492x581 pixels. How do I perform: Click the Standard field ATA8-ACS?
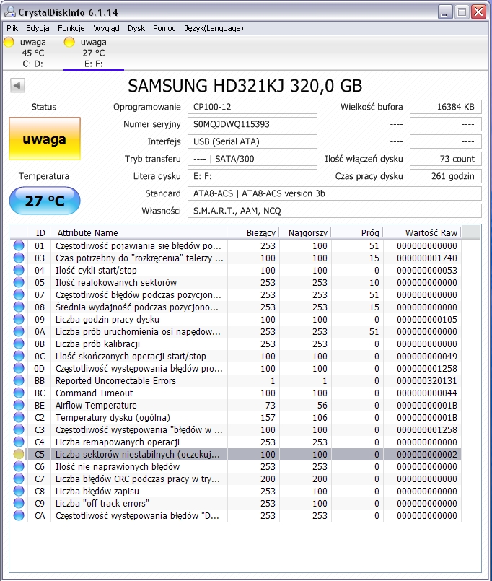click(x=335, y=193)
